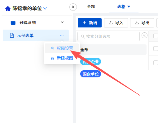The height and width of the screenshot is (123, 158).
Task: Toggle the second table row checkbox
Action: point(156,63)
